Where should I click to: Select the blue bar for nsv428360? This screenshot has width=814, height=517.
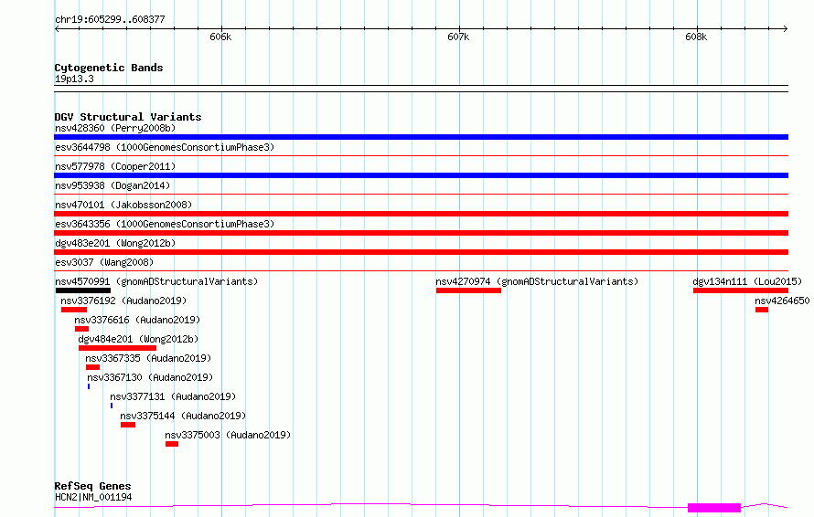click(x=421, y=137)
